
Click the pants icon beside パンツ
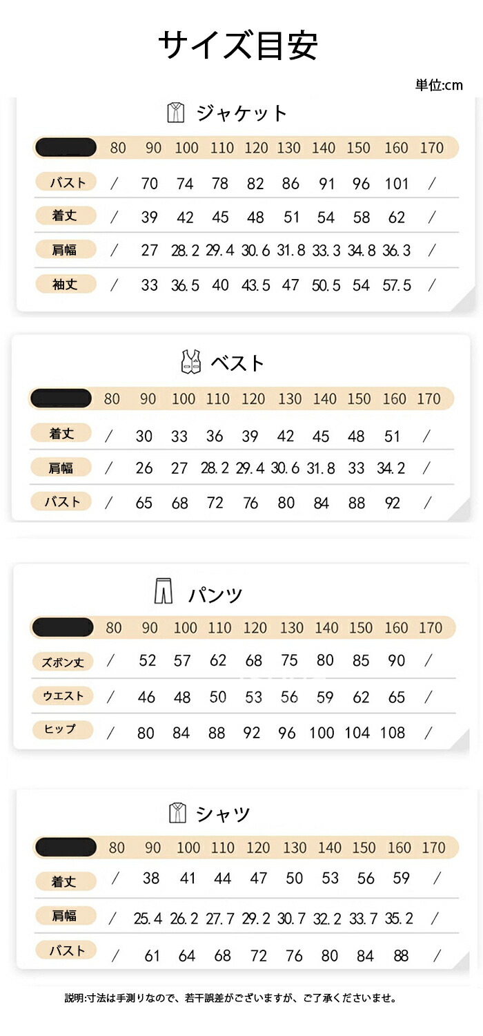pyautogui.click(x=163, y=592)
